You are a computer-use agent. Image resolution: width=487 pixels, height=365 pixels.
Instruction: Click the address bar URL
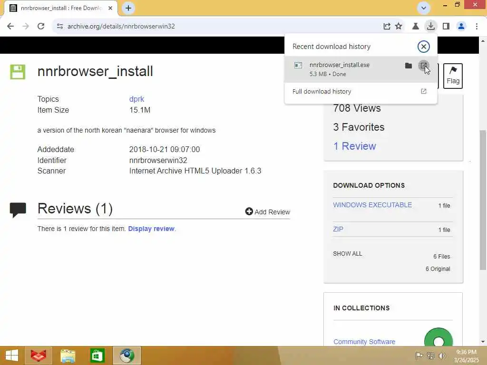click(121, 27)
